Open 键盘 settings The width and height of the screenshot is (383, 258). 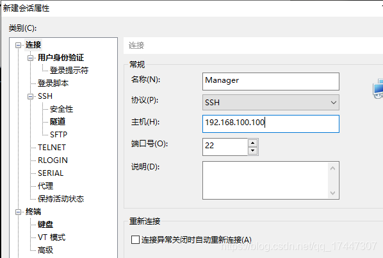(x=45, y=225)
